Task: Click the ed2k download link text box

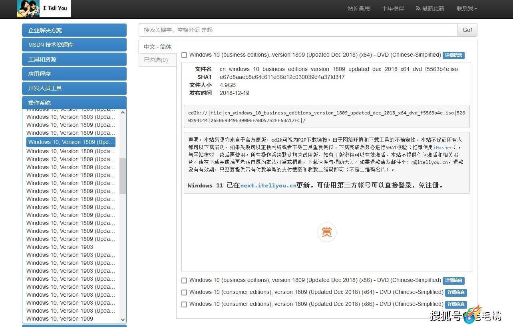Action: point(327,116)
